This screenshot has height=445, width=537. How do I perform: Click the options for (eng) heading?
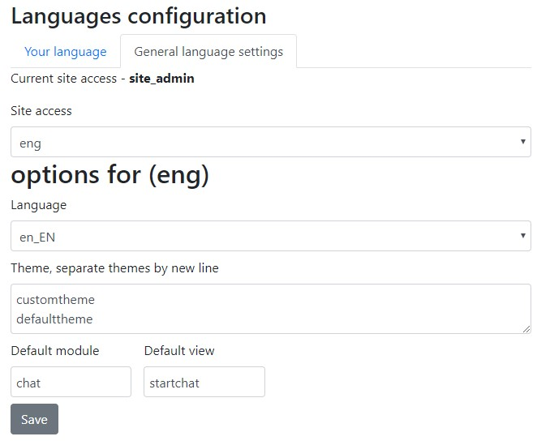pyautogui.click(x=110, y=175)
